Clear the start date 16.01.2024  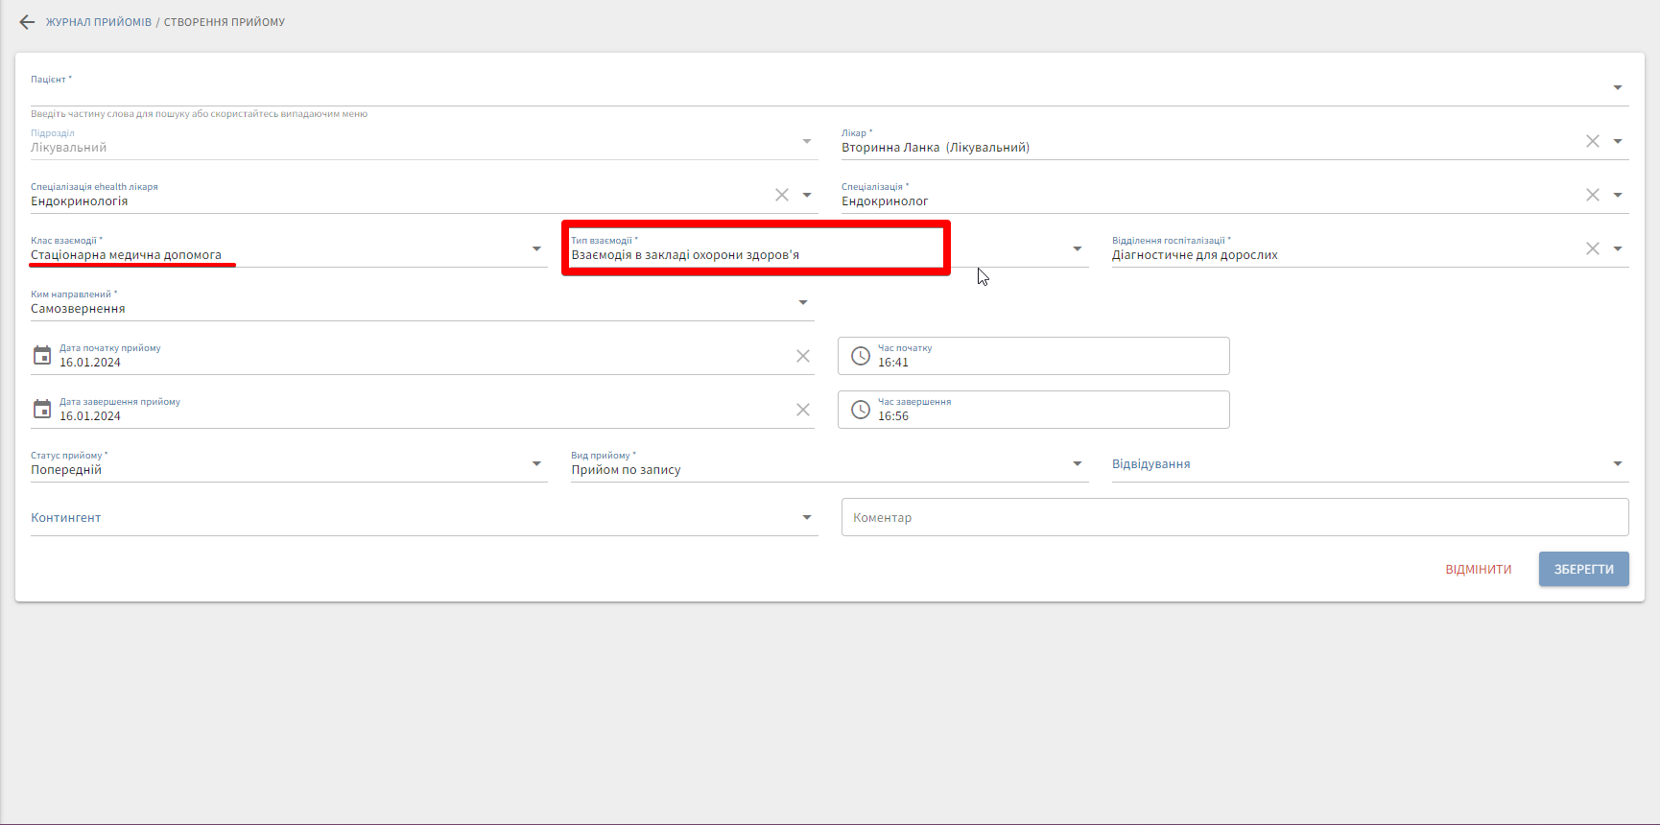coord(803,356)
